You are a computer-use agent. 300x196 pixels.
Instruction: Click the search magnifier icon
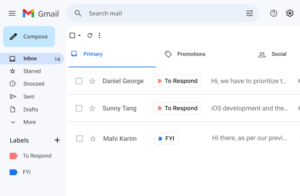(x=78, y=13)
